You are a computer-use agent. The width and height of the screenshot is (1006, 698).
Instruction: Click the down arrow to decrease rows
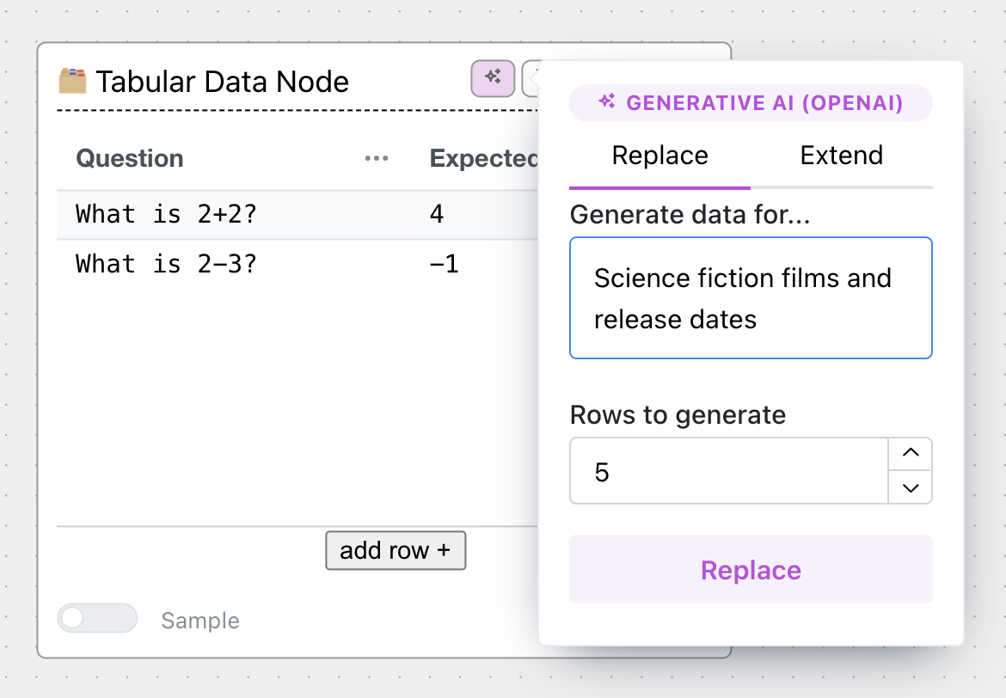point(910,488)
